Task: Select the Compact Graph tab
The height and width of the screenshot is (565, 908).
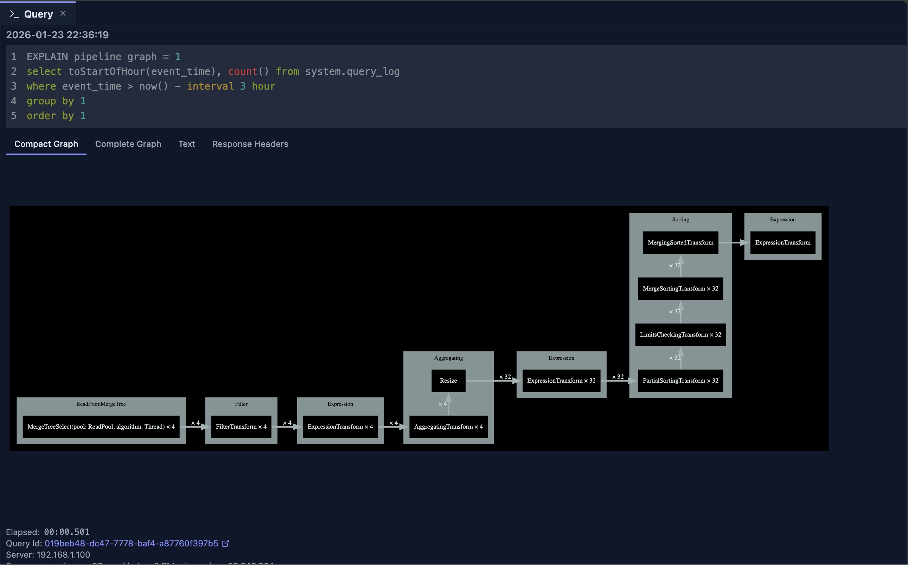Action: click(46, 144)
